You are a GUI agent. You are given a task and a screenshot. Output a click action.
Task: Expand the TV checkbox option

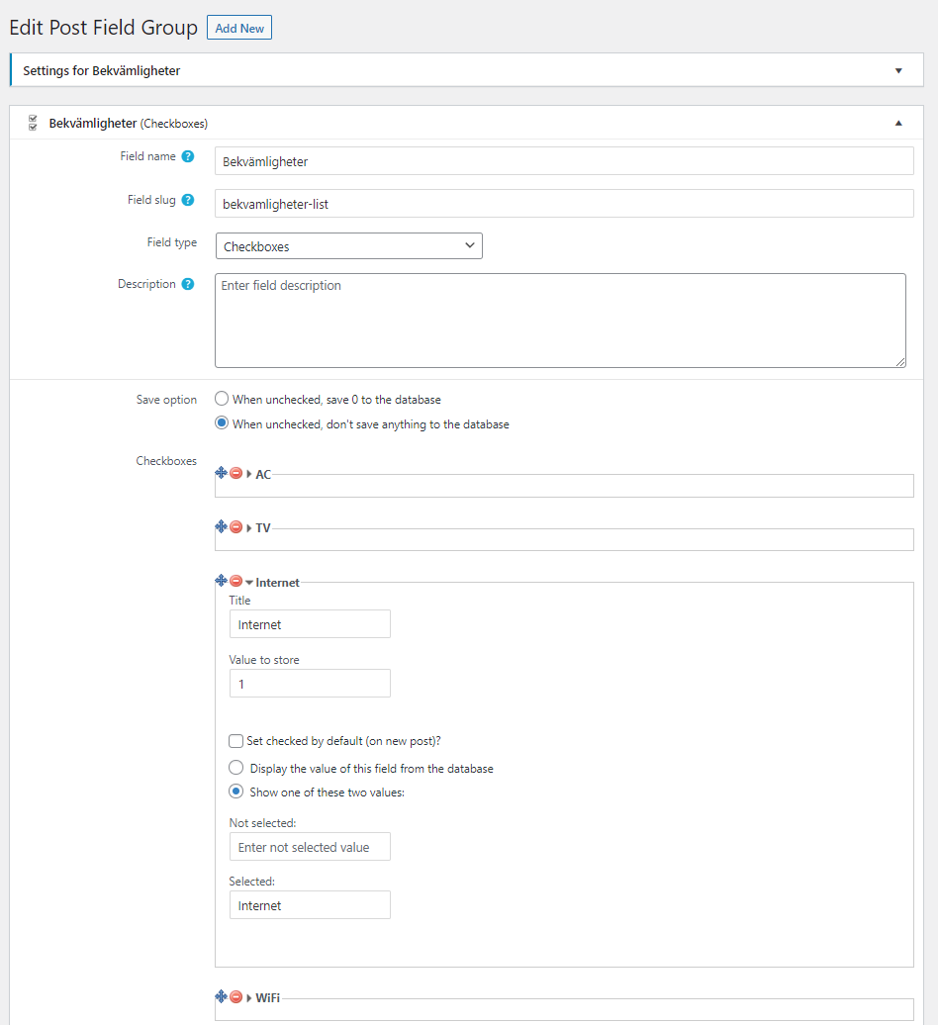pyautogui.click(x=249, y=528)
